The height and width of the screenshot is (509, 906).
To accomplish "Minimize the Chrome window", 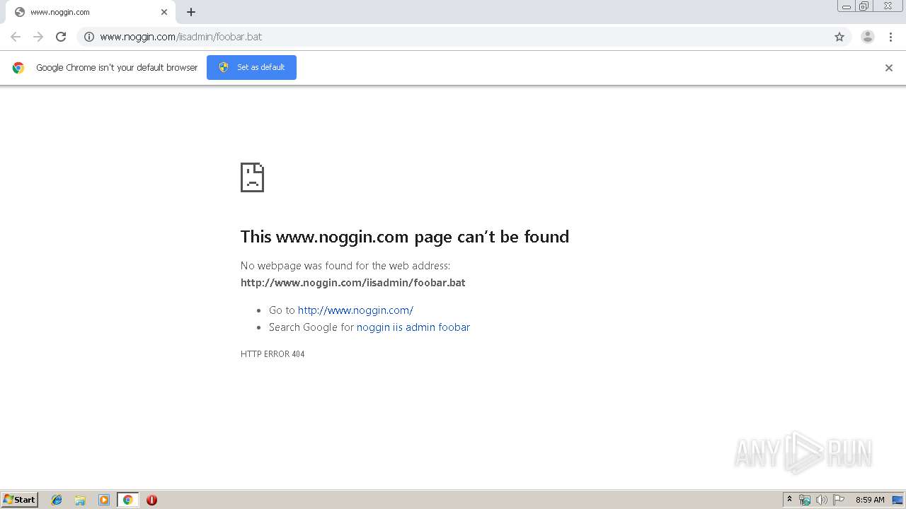I will (x=847, y=6).
